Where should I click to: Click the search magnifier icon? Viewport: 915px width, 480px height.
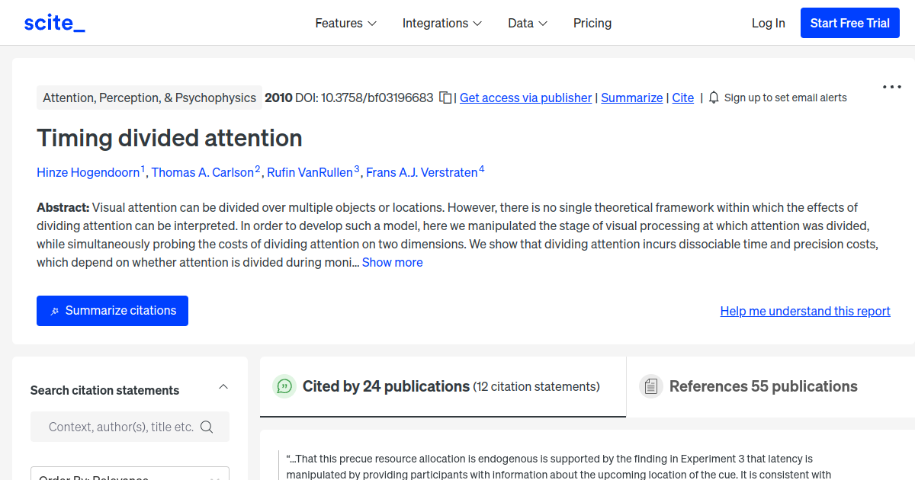[x=207, y=427]
